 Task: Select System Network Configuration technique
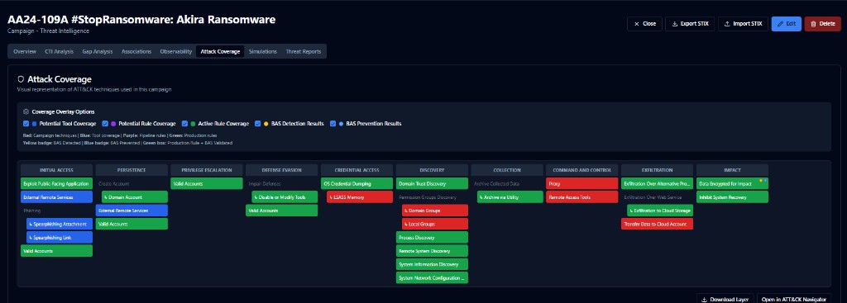[432, 277]
